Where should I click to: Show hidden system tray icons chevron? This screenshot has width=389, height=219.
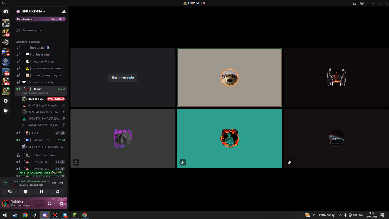pyautogui.click(x=340, y=215)
